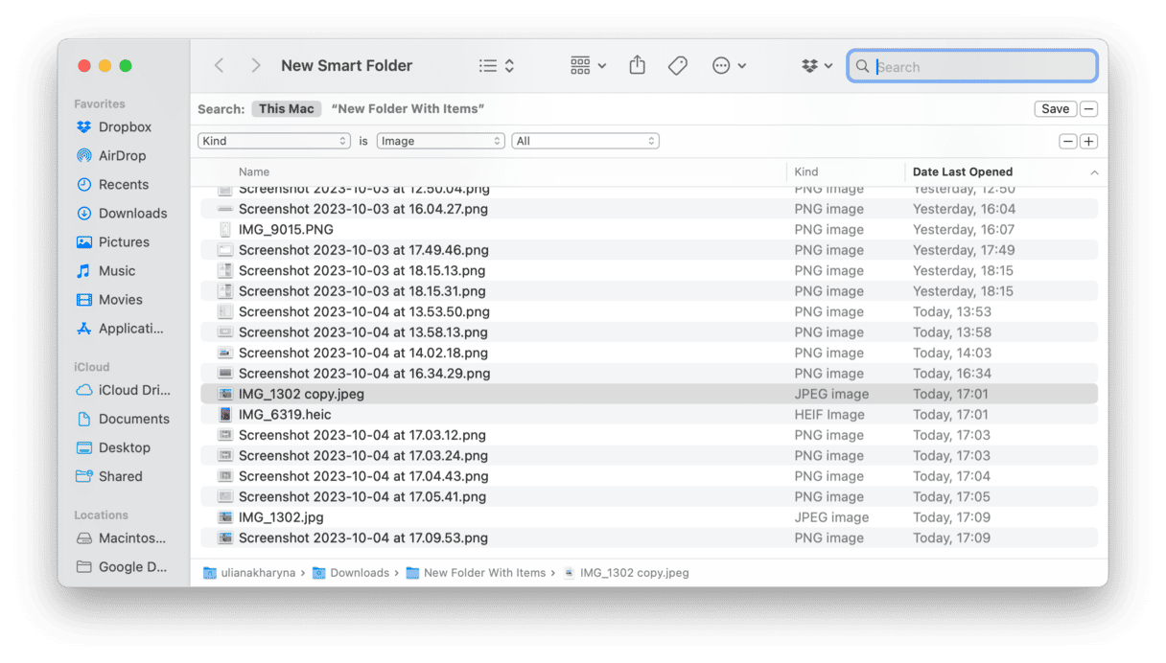Toggle sort order on Date Last Opened

(x=1002, y=171)
